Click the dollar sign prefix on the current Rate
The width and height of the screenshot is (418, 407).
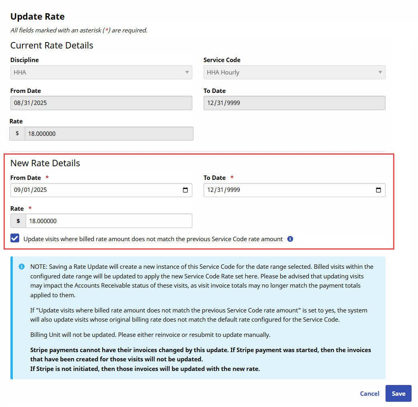point(18,133)
